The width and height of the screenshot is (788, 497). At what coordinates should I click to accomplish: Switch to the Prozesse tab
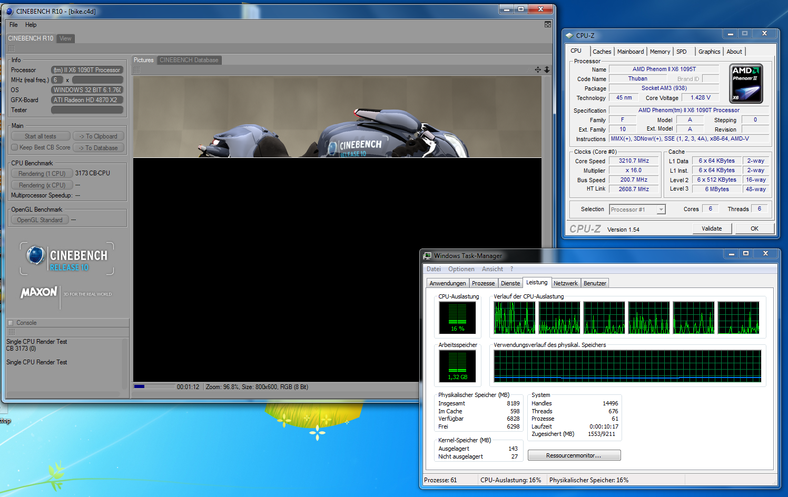tap(483, 283)
